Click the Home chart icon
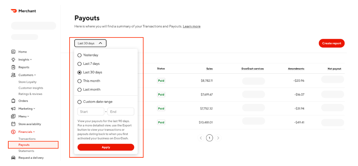 (13, 52)
